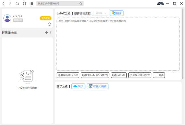185x125 pixels.
Task: Switch to the 时间线 tab
Action: pyautogui.click(x=6, y=33)
